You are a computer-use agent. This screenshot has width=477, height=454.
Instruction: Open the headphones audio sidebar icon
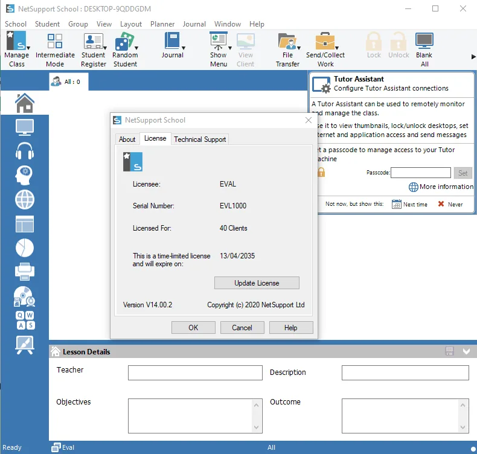[x=25, y=151]
